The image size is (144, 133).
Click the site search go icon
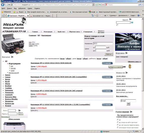[132, 22]
